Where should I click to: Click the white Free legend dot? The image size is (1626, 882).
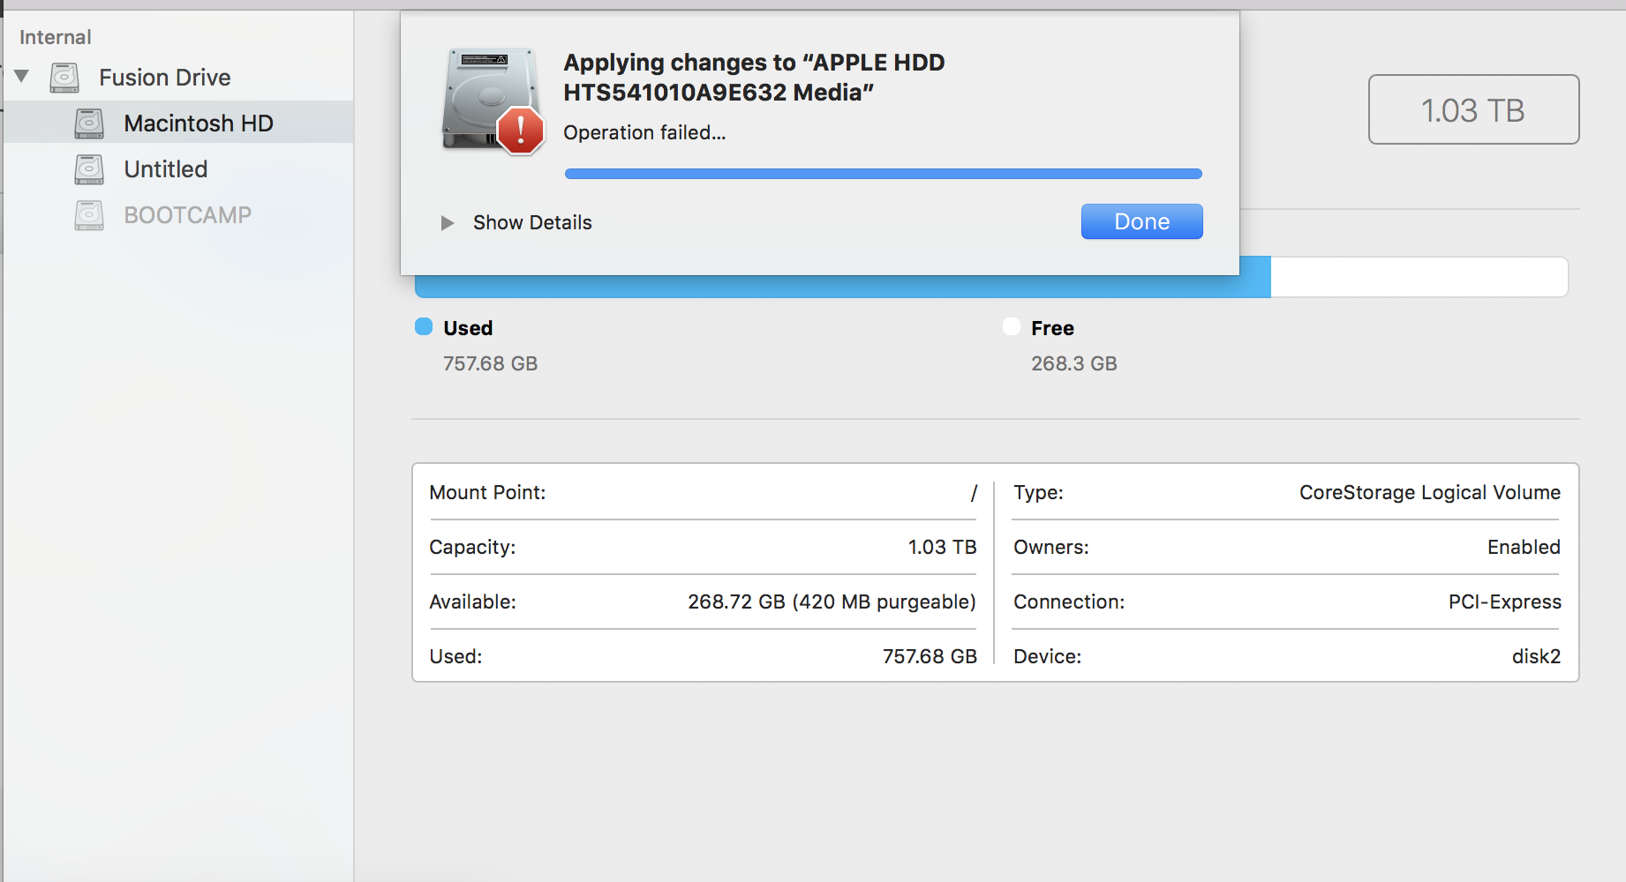[1012, 327]
